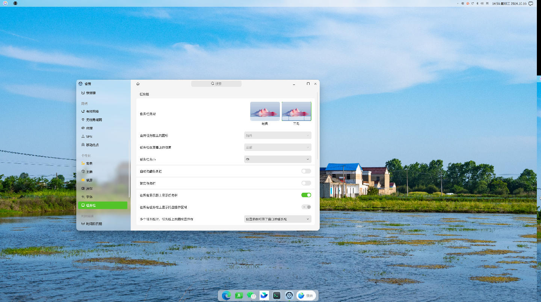Screen dimensions: 541x302
Task: Open 主题 in the sidebar
Action: click(103, 172)
